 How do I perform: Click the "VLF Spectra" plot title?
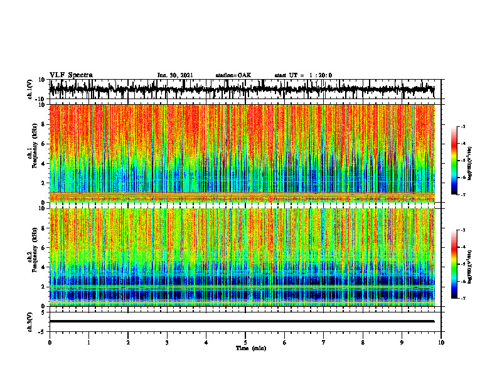(x=72, y=75)
